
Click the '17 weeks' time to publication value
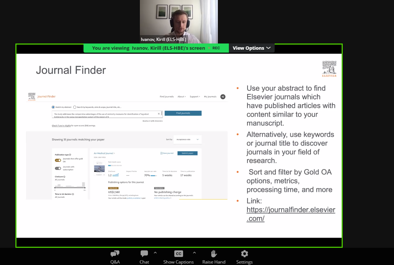[186, 175]
